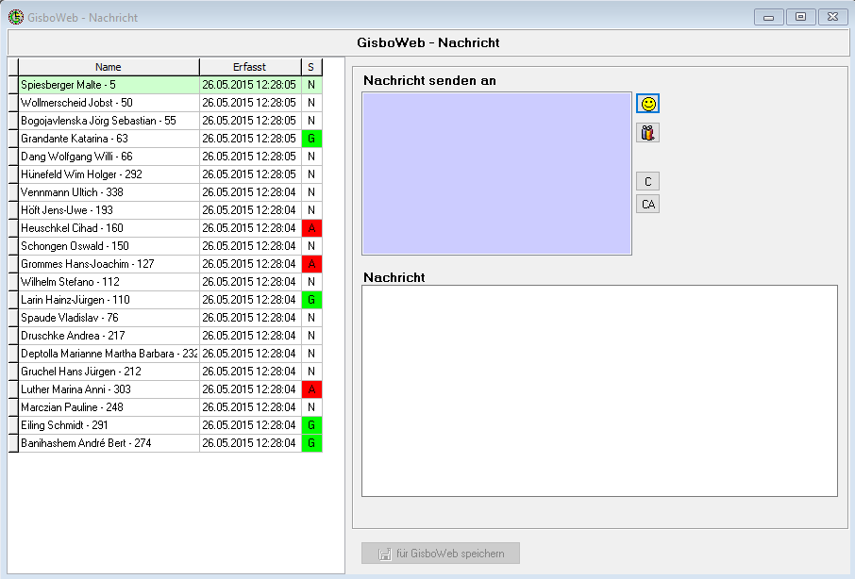Click the floppy disk save icon

tap(385, 554)
